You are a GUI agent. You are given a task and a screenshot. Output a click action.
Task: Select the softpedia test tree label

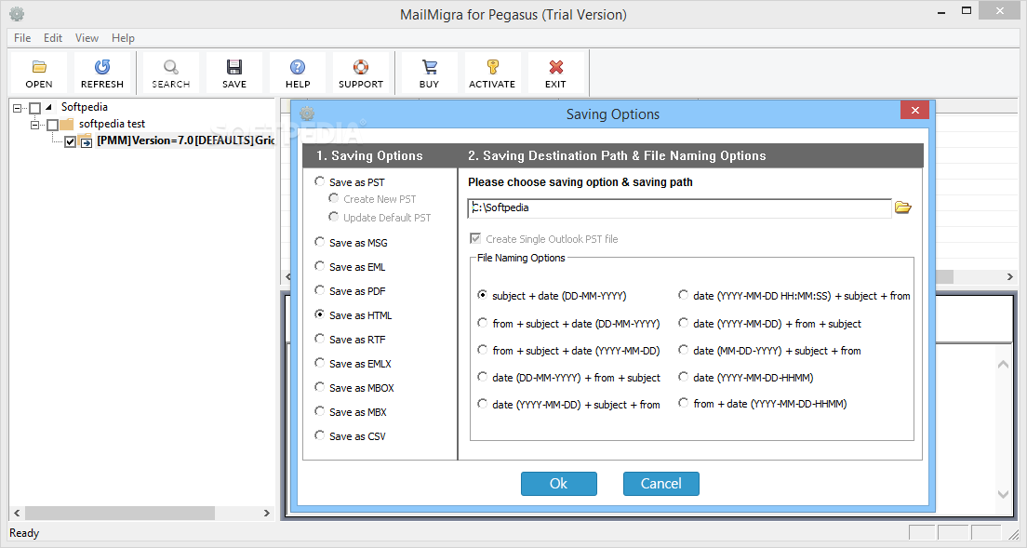tap(112, 124)
